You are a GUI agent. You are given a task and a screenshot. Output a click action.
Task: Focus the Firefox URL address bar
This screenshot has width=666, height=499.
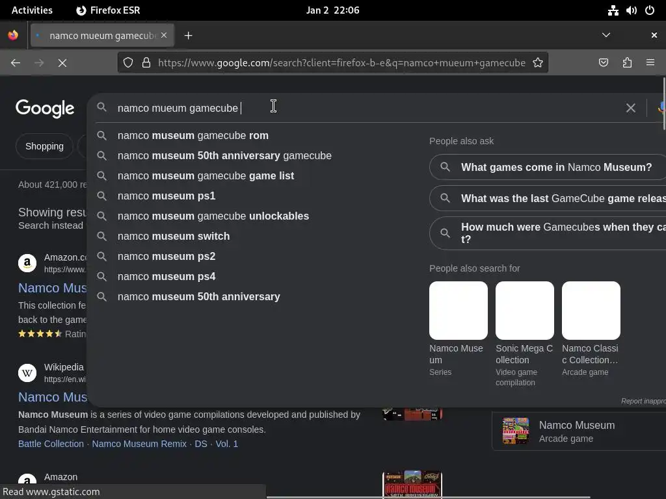[341, 63]
